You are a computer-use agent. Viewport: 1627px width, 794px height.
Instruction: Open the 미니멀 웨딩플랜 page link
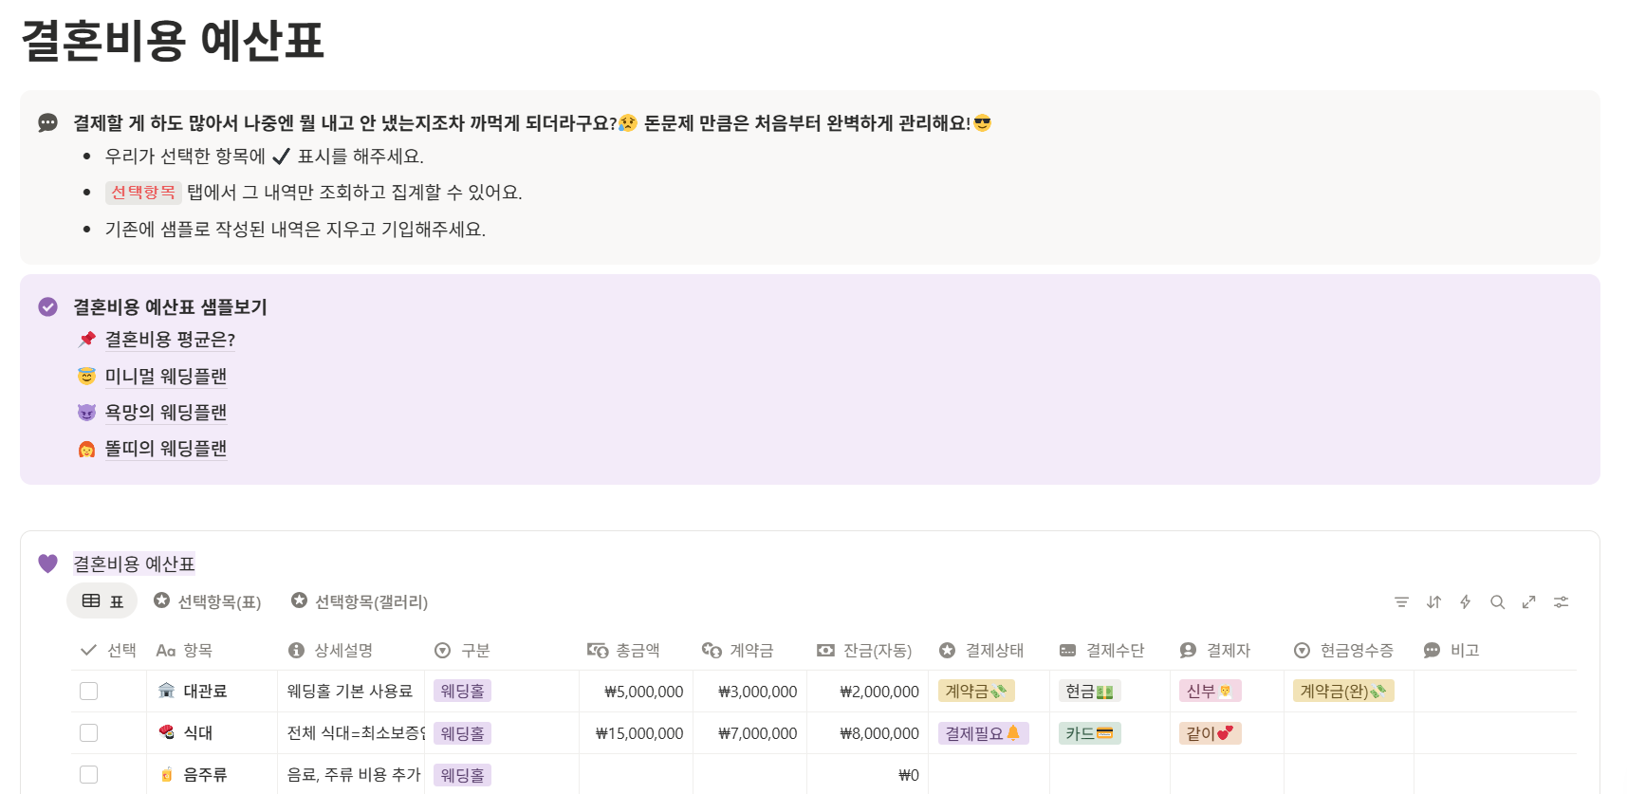point(166,376)
